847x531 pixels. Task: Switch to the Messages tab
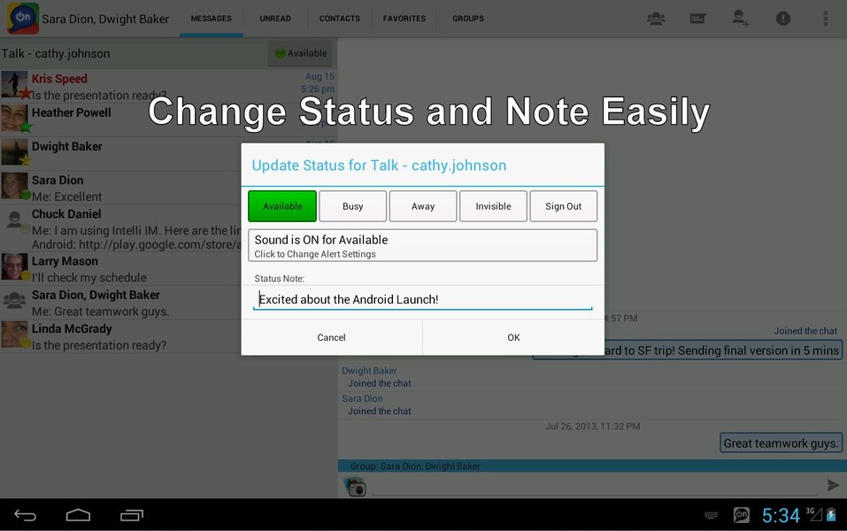point(212,19)
